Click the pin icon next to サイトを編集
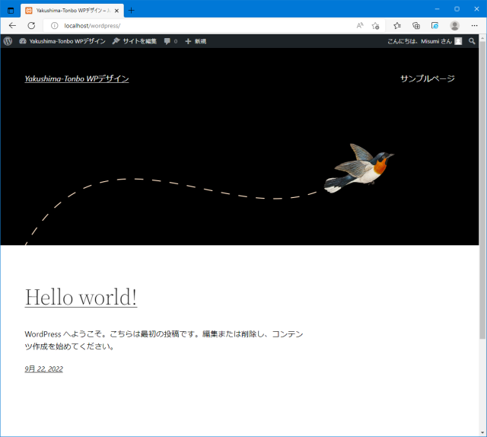This screenshot has width=487, height=437. pyautogui.click(x=116, y=41)
